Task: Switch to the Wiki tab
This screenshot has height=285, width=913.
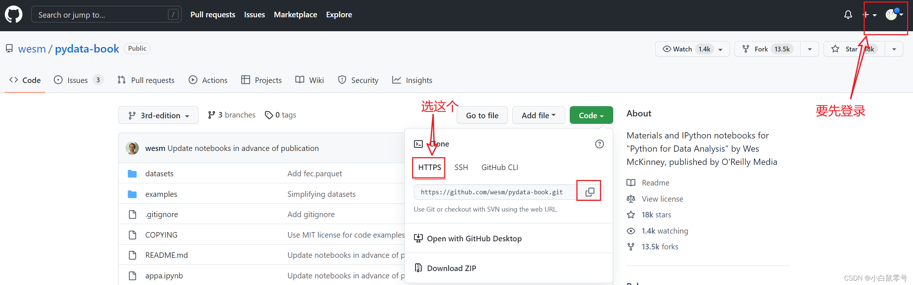Action: coord(310,80)
